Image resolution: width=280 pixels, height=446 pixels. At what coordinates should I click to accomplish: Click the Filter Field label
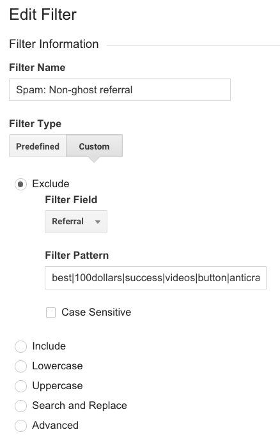[x=71, y=199]
